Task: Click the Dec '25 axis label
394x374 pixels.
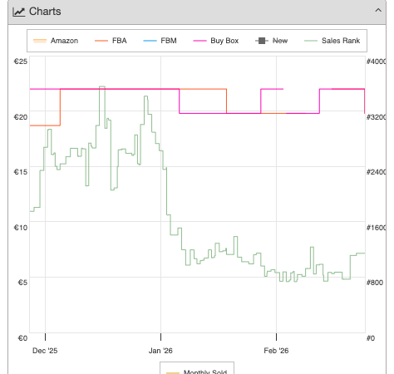Action: coord(45,351)
